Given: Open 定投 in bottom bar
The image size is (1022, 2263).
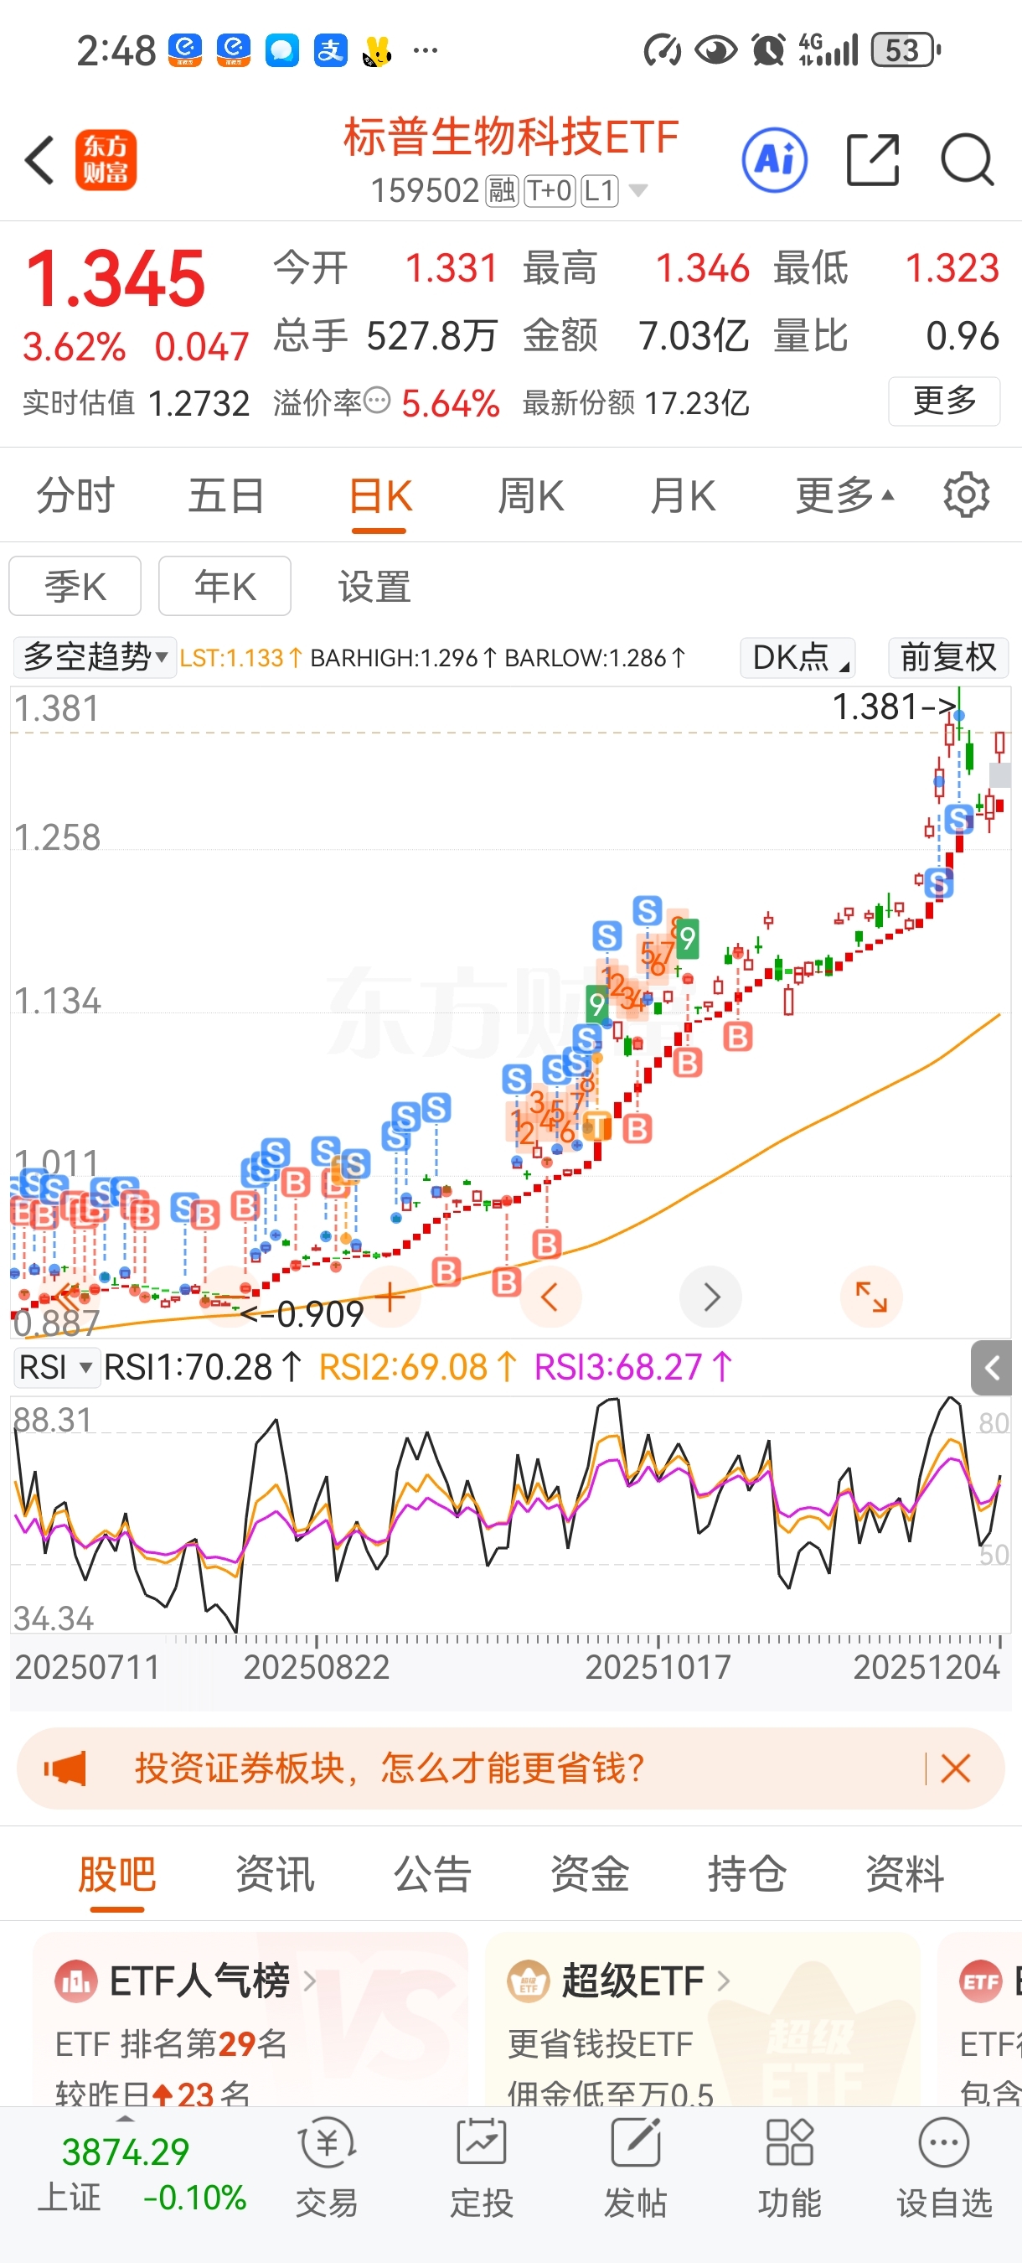Looking at the screenshot, I should [x=481, y=2178].
